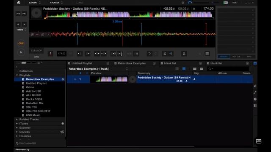Click the red downbeat marker grid button
271x152 pixels.
click(x=50, y=54)
